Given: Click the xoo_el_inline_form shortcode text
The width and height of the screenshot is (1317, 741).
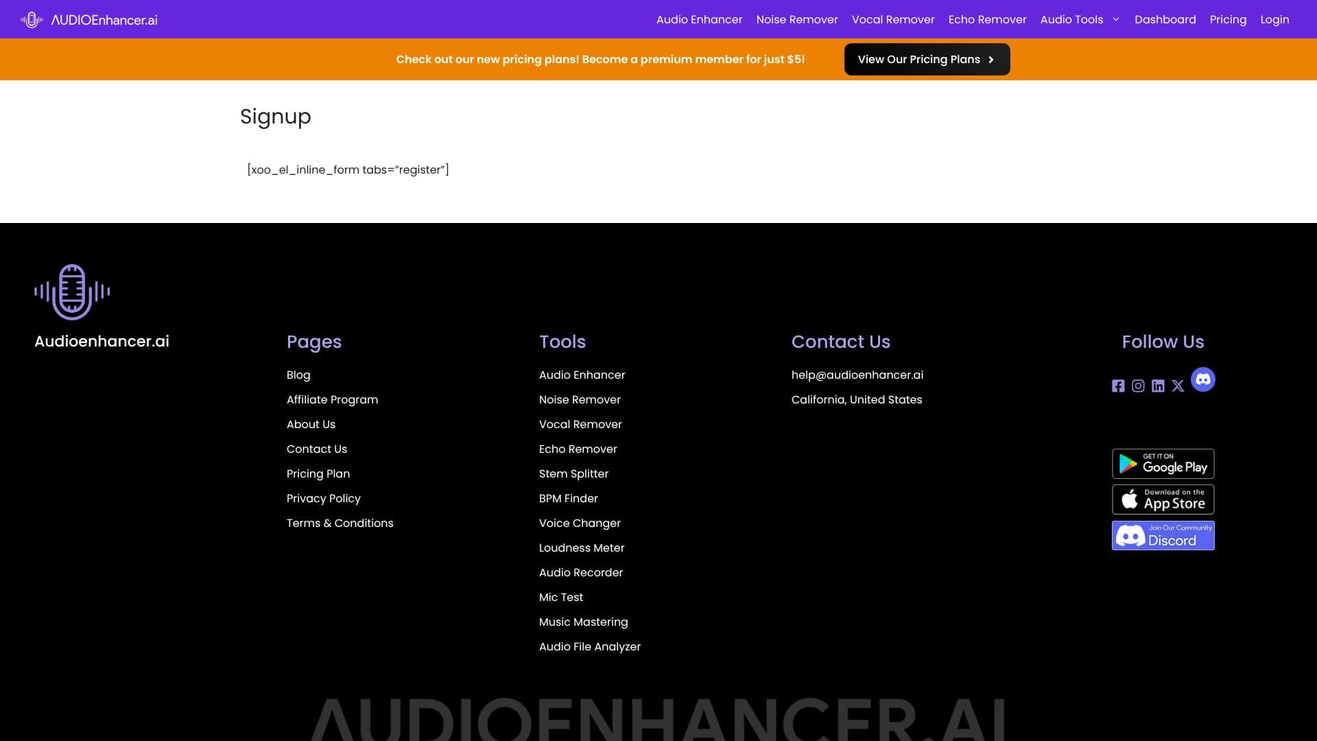Looking at the screenshot, I should [x=348, y=169].
